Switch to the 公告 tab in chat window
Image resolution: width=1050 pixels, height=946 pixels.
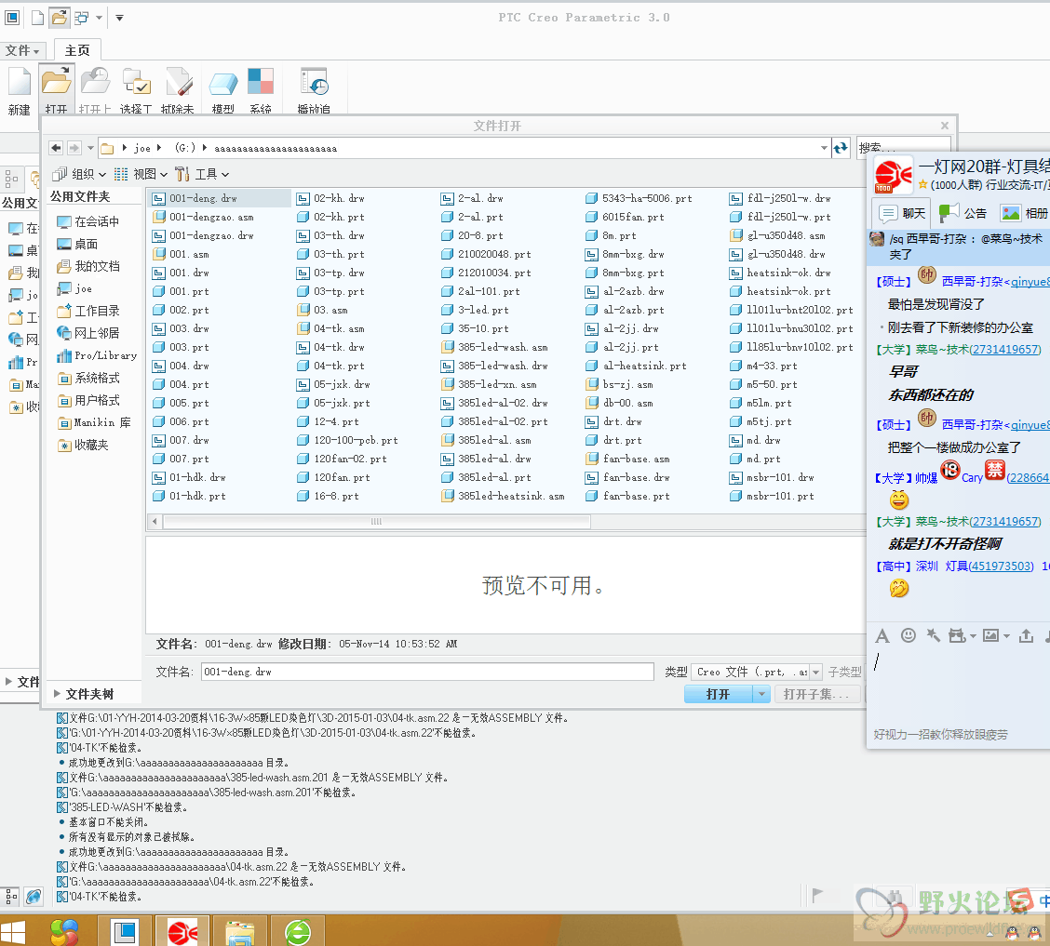962,213
